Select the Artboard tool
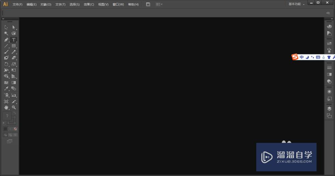This screenshot has width=335, height=176. pos(6,101)
